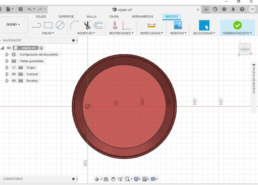Click the Look At tool
The width and height of the screenshot is (258, 185).
(106, 179)
